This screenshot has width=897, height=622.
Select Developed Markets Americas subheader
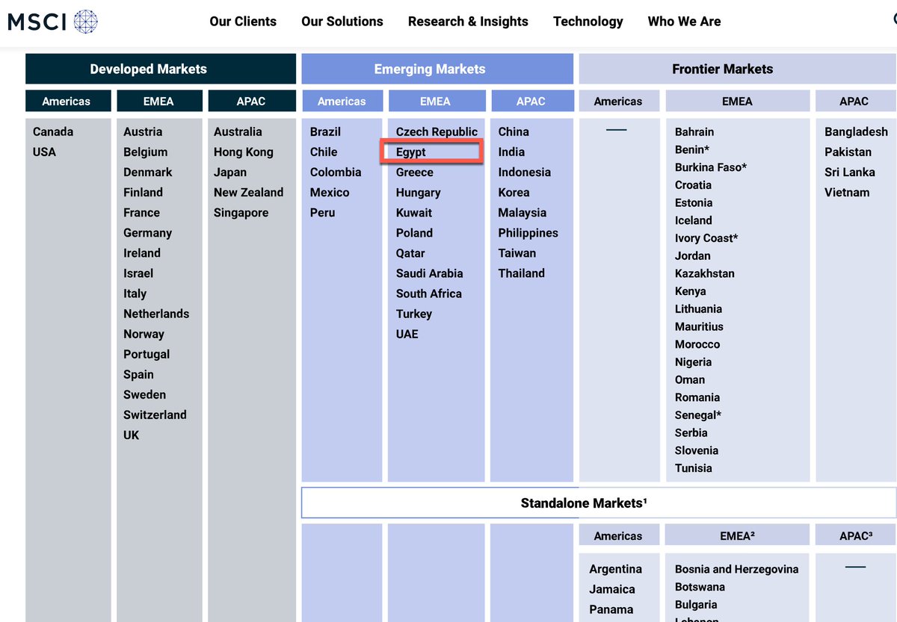tap(67, 101)
